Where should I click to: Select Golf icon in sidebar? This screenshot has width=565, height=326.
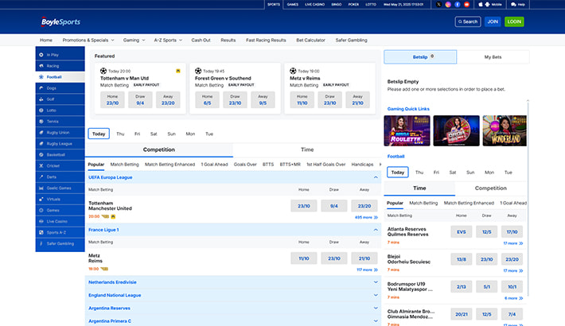click(41, 99)
